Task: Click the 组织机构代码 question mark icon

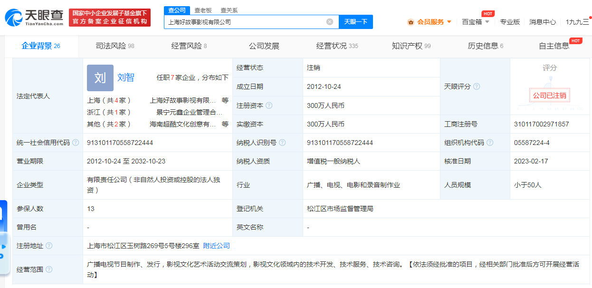Action: 490,142
